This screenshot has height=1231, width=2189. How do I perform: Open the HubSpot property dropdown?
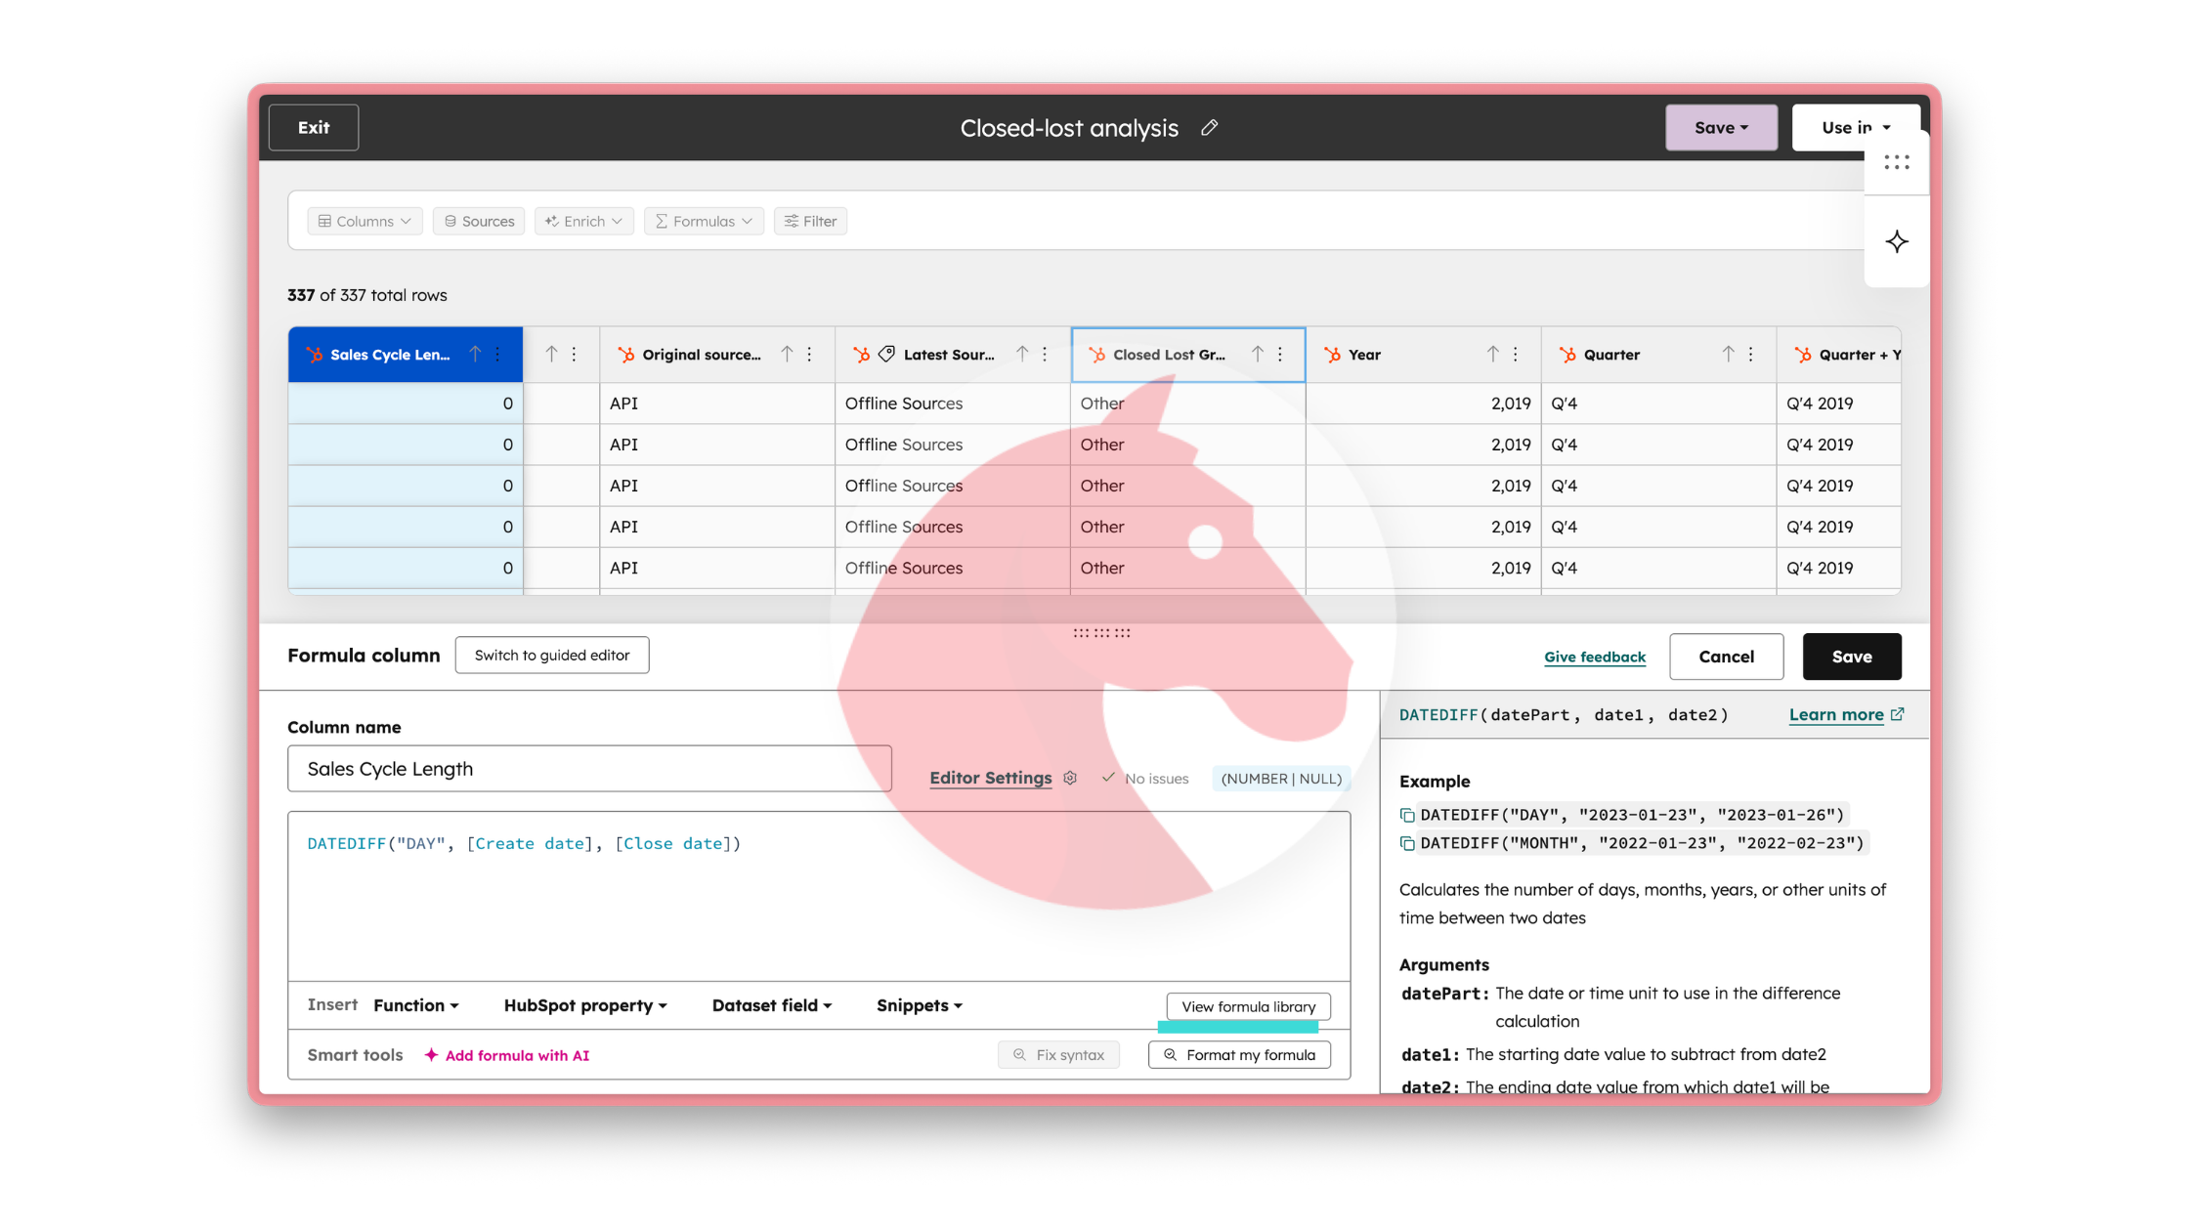click(585, 1005)
